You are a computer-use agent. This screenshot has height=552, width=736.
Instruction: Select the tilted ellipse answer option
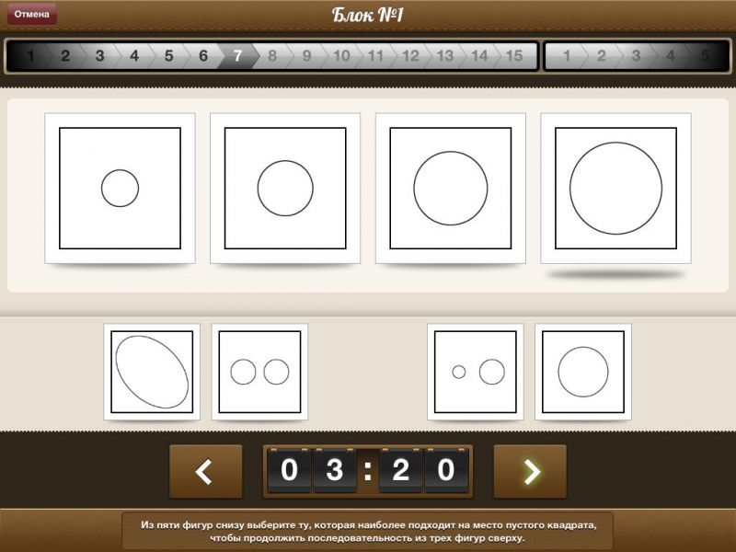coord(152,372)
